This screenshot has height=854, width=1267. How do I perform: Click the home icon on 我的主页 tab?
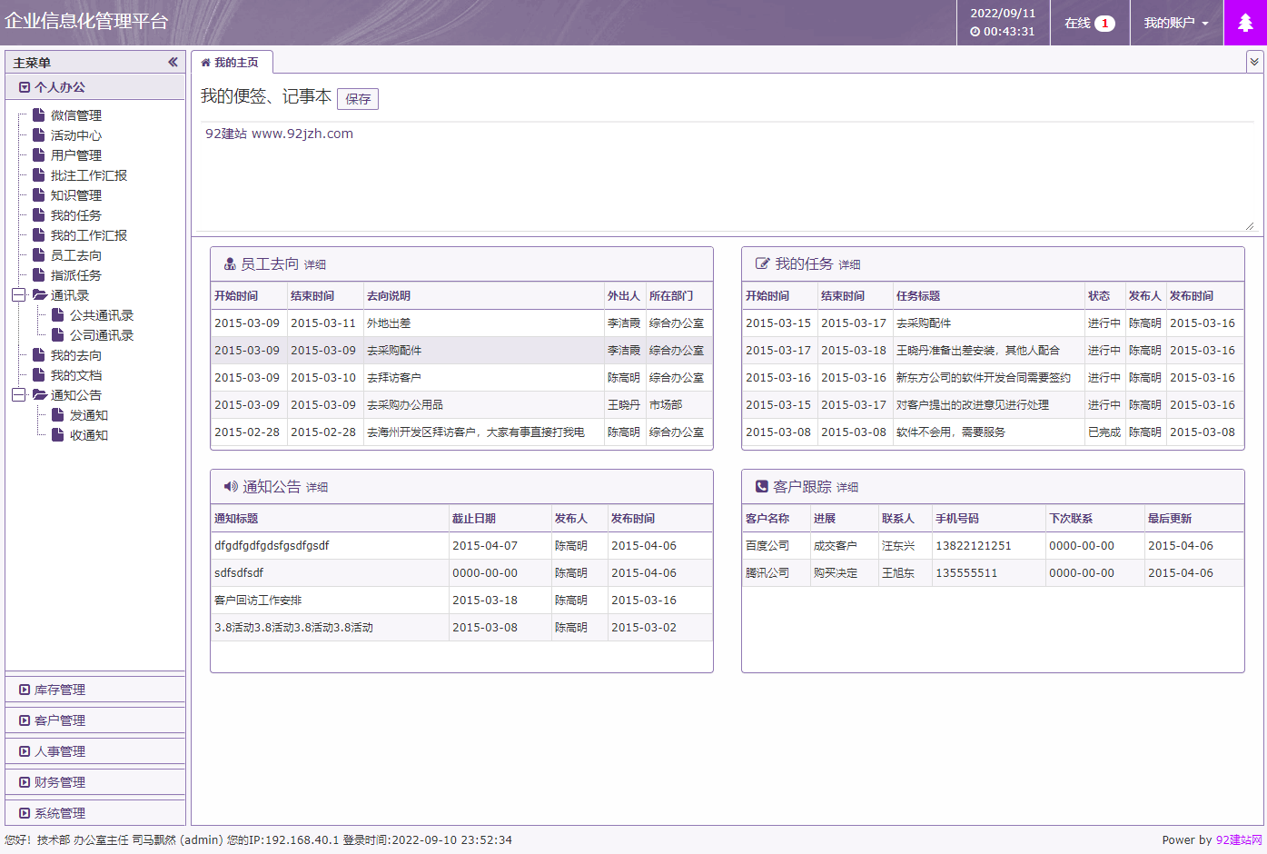coord(205,63)
